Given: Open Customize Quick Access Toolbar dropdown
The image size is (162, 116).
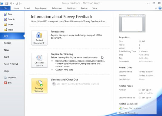Looking at the screenshot, I should (x=21, y=4).
